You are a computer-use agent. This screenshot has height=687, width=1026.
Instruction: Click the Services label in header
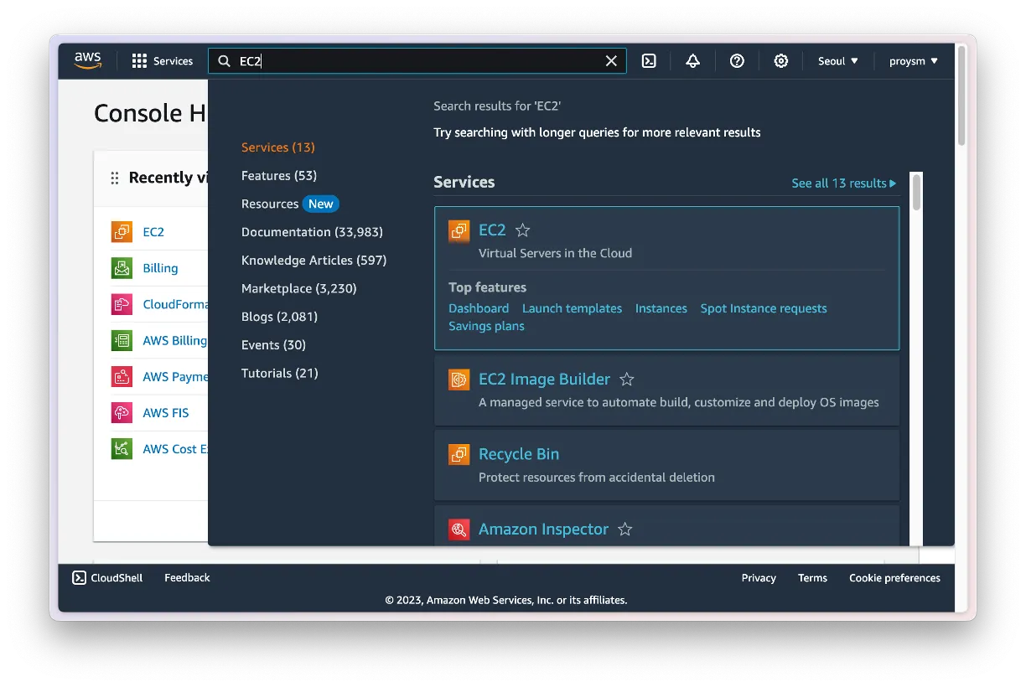click(x=173, y=61)
